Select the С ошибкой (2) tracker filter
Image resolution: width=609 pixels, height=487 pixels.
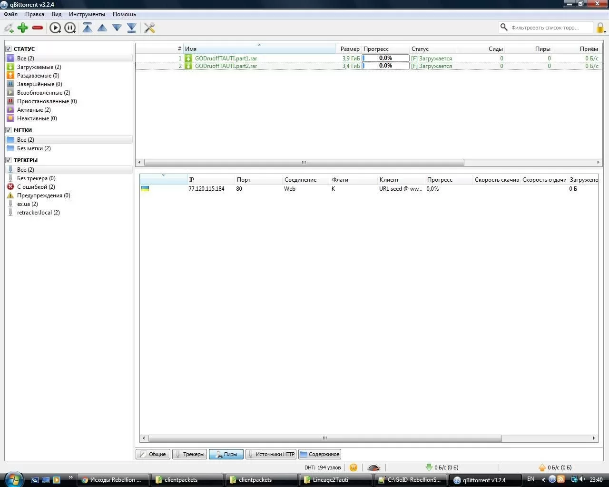[36, 187]
